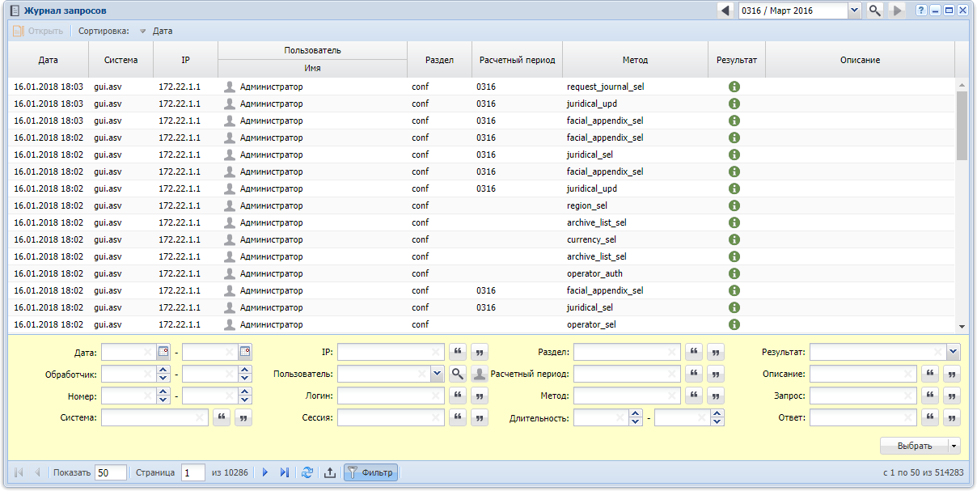Click closing-quote button next to Расчетный период field
This screenshot has height=491, width=977.
point(717,374)
